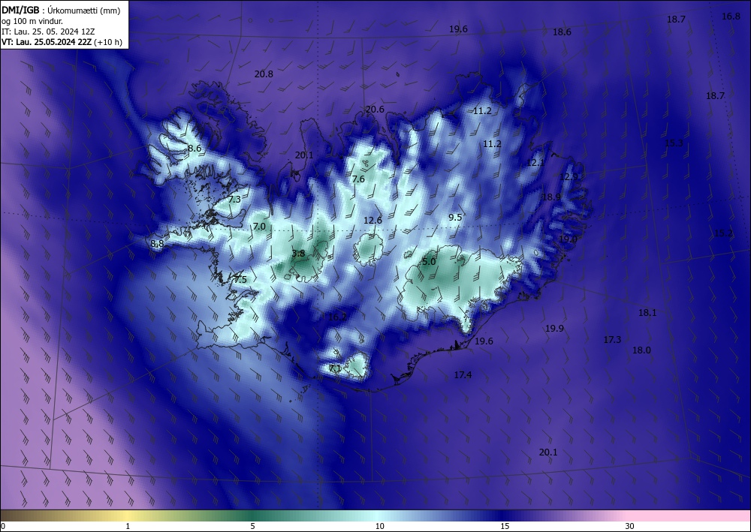Click the 18.9 value label
This screenshot has width=751, height=532.
(x=551, y=197)
